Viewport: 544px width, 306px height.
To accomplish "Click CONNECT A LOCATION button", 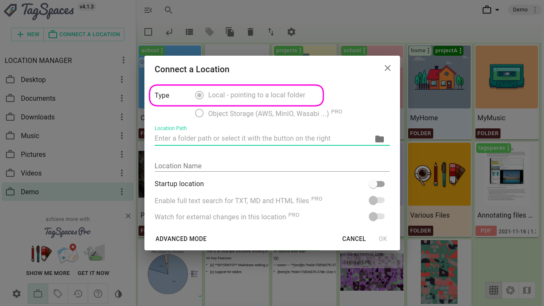I will tap(84, 34).
